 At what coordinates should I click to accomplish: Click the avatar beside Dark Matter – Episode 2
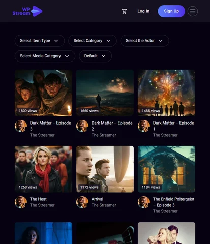pyautogui.click(x=82, y=126)
